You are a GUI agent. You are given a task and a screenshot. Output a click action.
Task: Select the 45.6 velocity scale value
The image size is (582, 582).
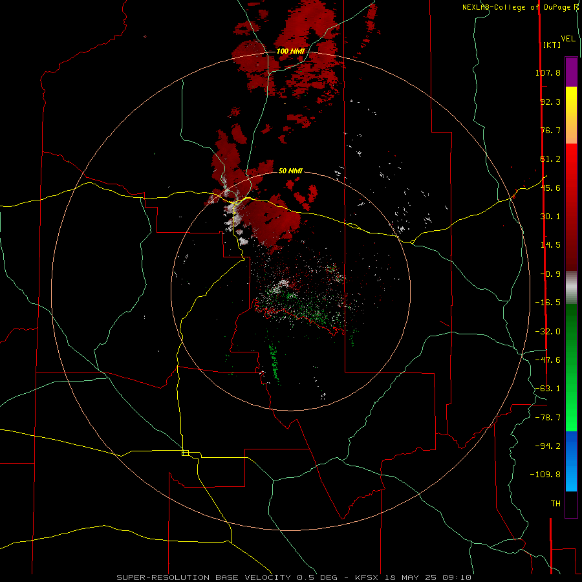click(x=550, y=188)
